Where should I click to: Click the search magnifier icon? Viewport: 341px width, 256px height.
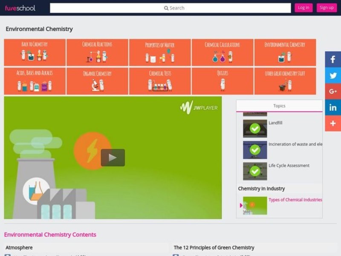tap(166, 8)
